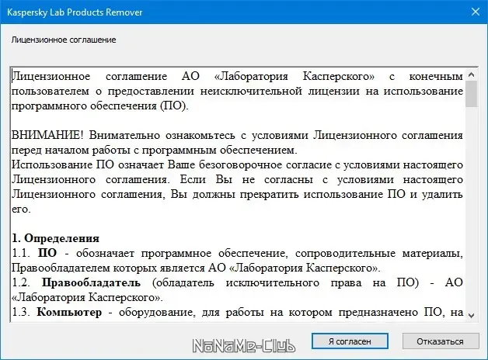
Task: Close the Kaspersky Lab Products Remover window
Action: tap(476, 12)
